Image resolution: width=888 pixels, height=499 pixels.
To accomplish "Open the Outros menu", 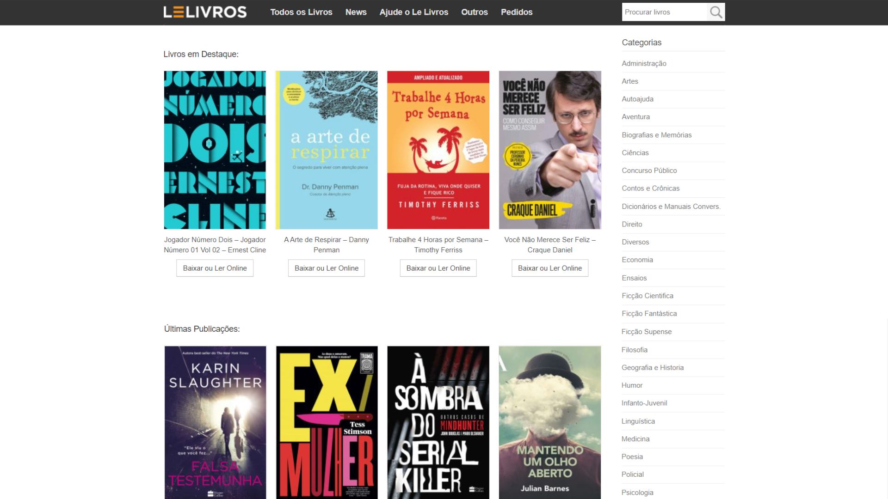I will pos(474,12).
